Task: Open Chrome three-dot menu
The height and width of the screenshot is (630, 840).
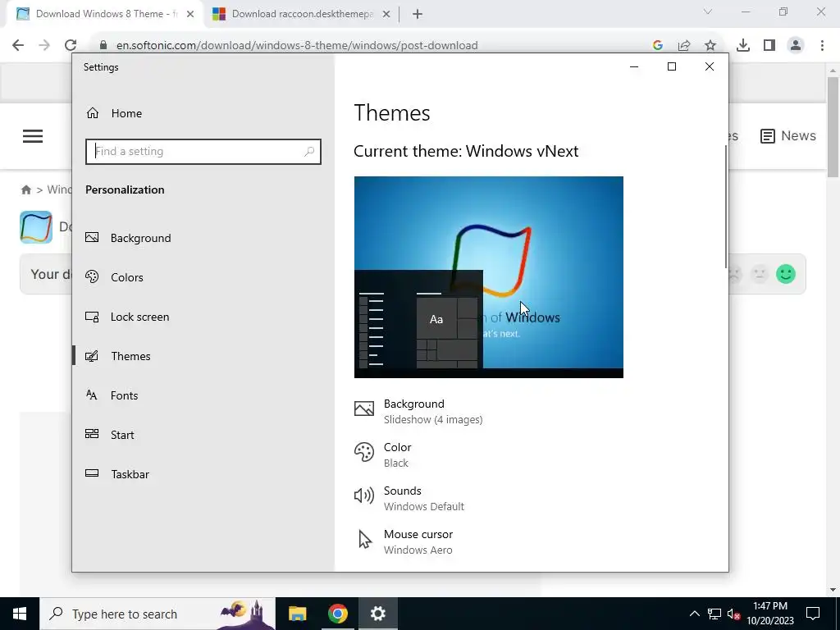Action: point(822,46)
